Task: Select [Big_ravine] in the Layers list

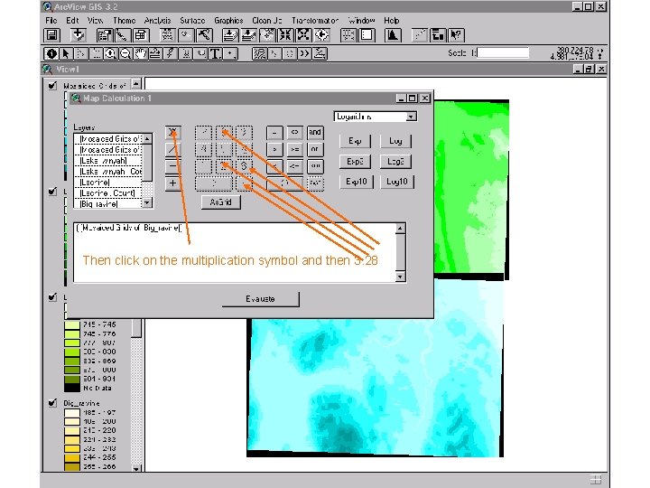Action: click(108, 203)
